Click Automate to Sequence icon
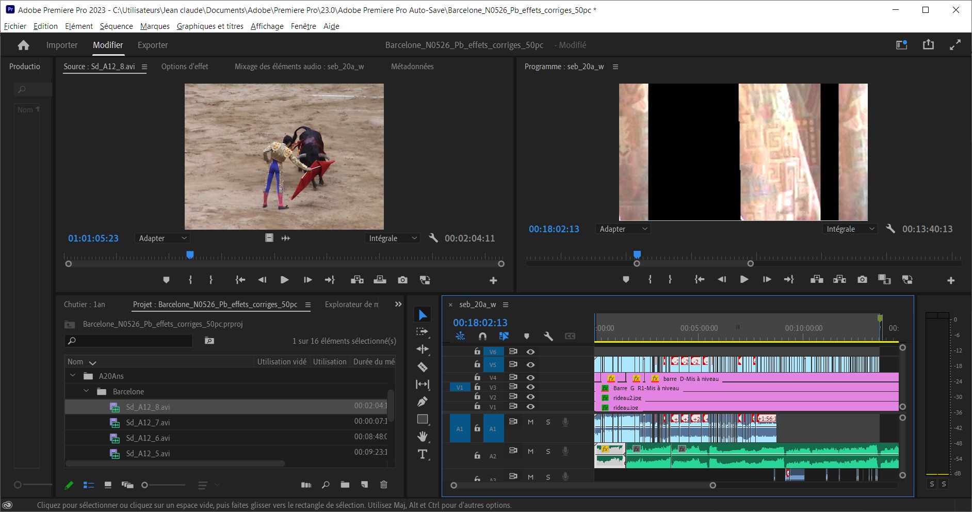The width and height of the screenshot is (972, 512). click(306, 485)
